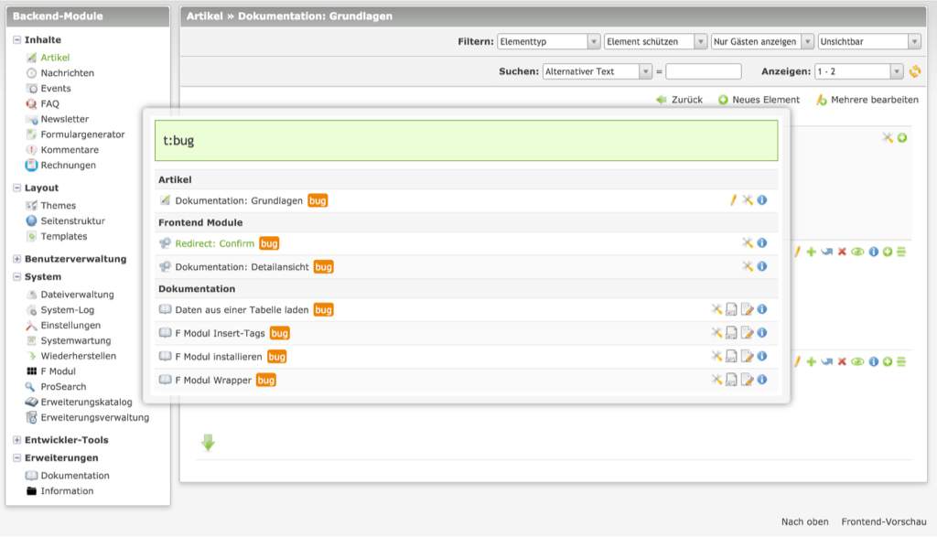Edit the Dokumentation: Grundlagen article via pencil icon

[x=733, y=200]
